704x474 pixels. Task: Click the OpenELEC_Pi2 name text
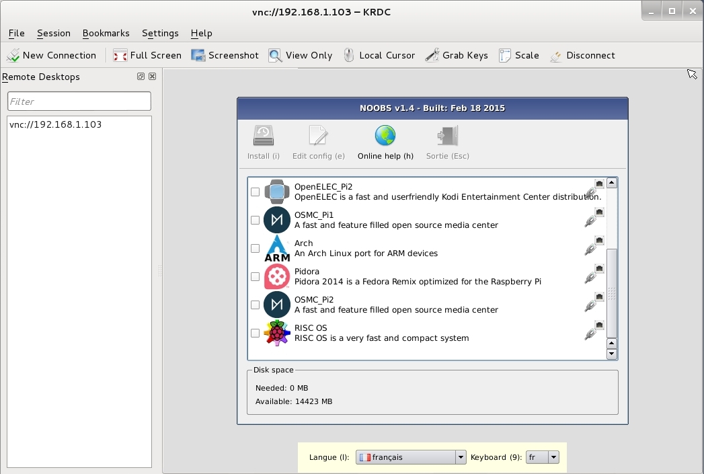323,187
